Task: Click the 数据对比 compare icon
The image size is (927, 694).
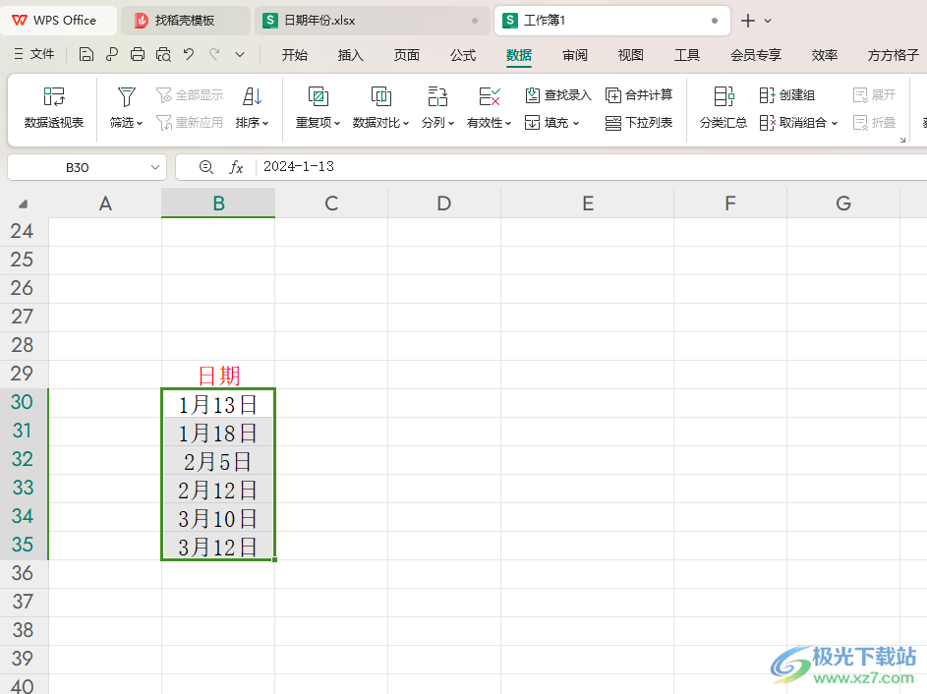Action: (x=380, y=96)
